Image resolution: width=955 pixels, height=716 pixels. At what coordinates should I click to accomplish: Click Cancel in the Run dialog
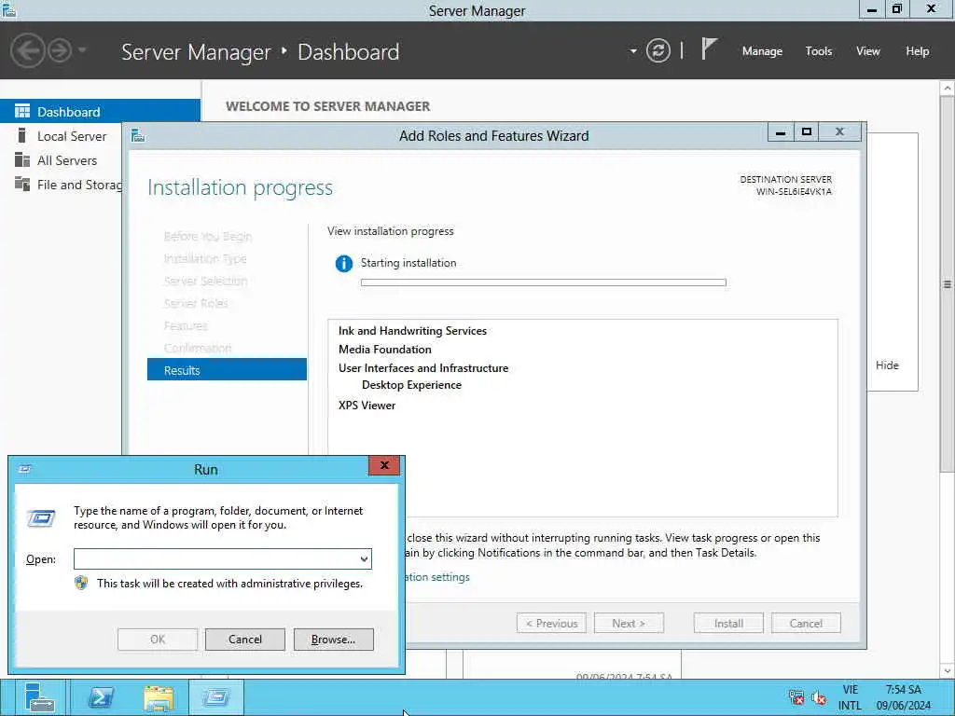(x=245, y=640)
